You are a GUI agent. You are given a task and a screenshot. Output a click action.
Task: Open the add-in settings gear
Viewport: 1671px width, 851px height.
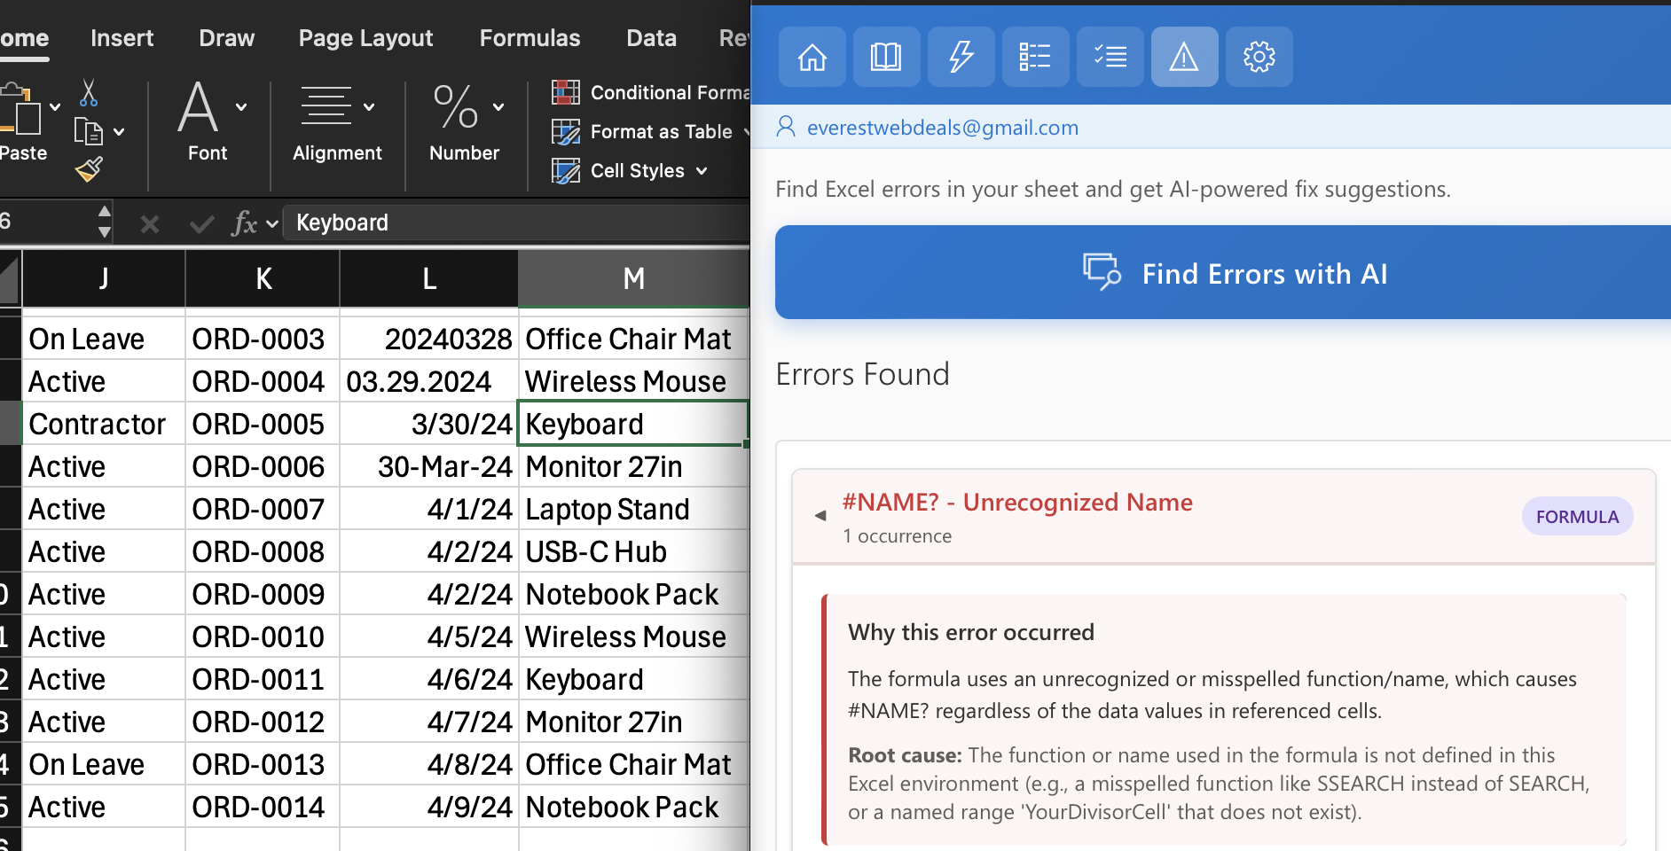1259,58
